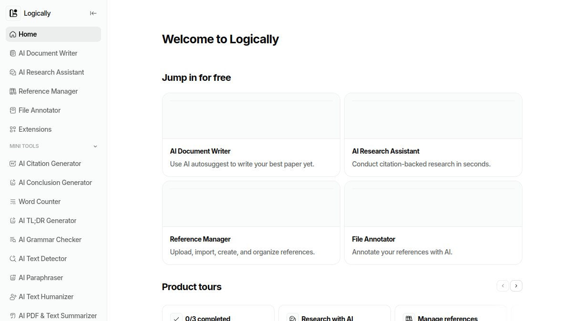Viewport: 572px width, 321px height.
Task: Click the Research with AI tour title
Action: pyautogui.click(x=327, y=319)
